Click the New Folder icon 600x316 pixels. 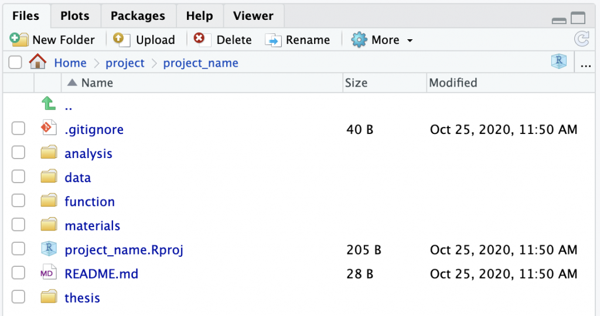19,40
